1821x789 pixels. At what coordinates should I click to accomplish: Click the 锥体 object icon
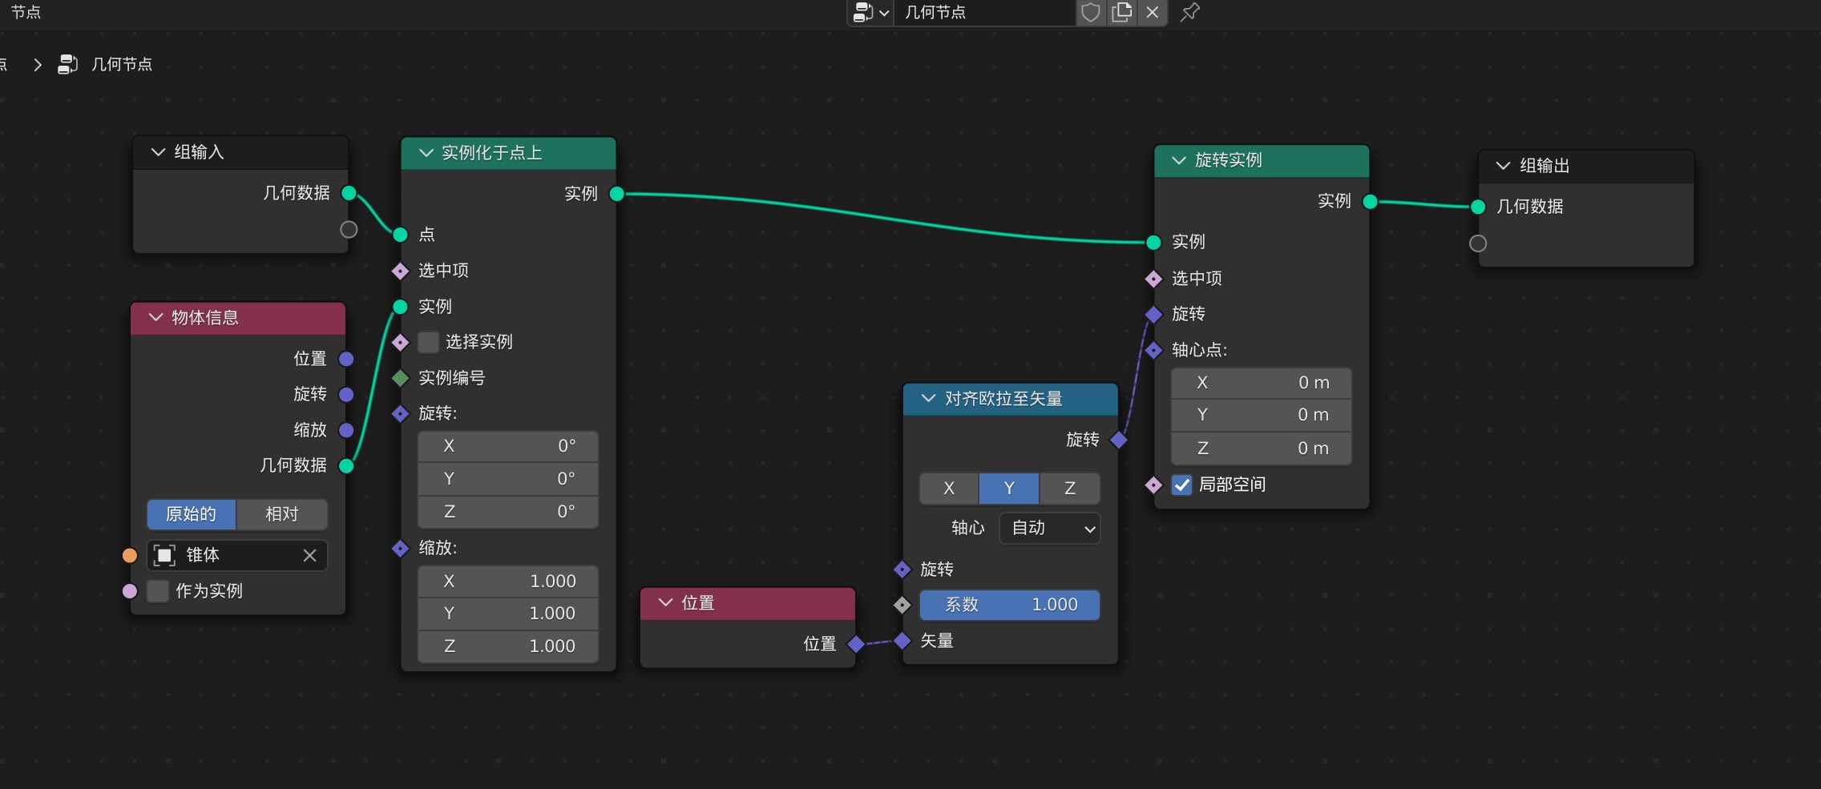[x=164, y=555]
